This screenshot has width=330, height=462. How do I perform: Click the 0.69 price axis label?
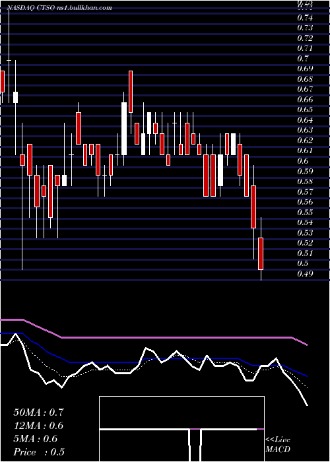[305, 69]
